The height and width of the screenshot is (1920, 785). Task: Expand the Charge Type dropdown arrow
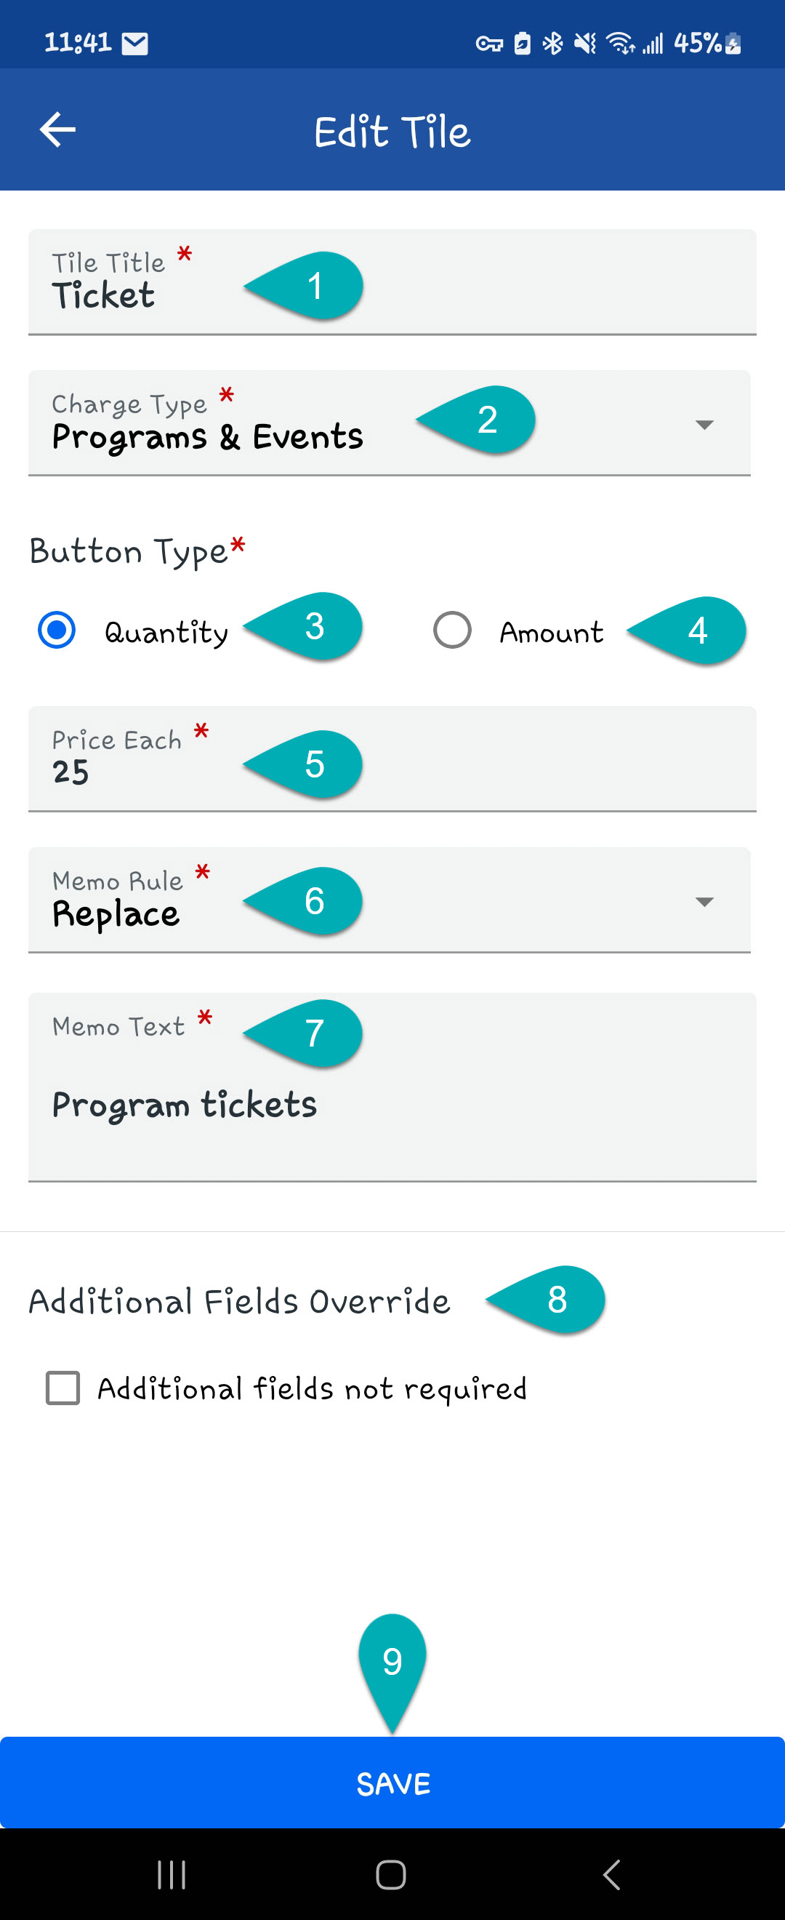tap(704, 425)
